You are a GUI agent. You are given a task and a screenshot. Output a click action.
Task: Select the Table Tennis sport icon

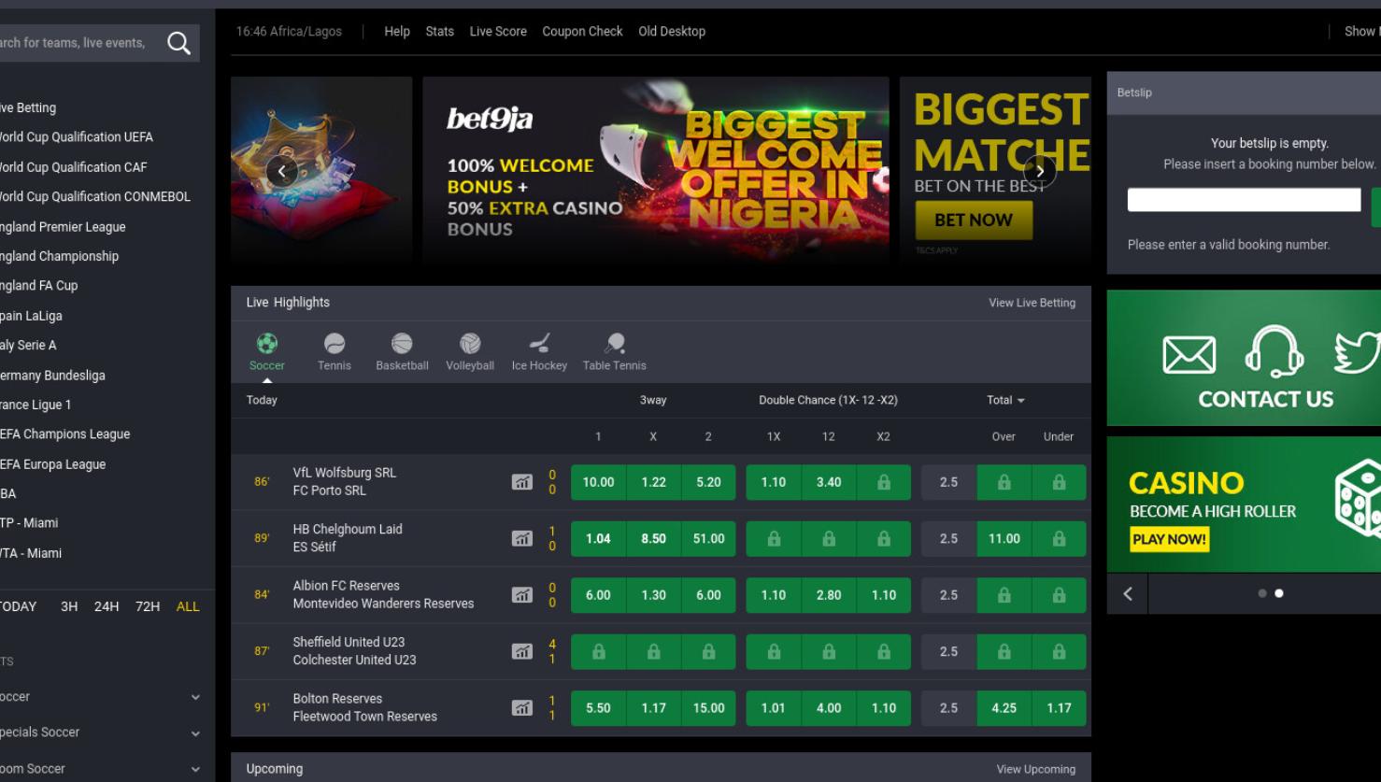pos(615,344)
